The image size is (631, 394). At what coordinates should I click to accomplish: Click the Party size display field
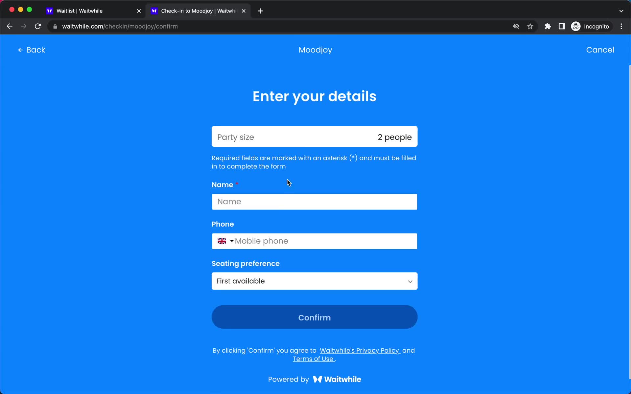coord(315,137)
